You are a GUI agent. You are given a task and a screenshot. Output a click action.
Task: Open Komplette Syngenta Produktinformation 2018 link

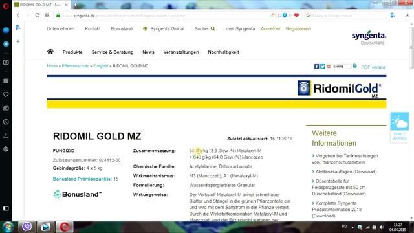pyautogui.click(x=337, y=210)
